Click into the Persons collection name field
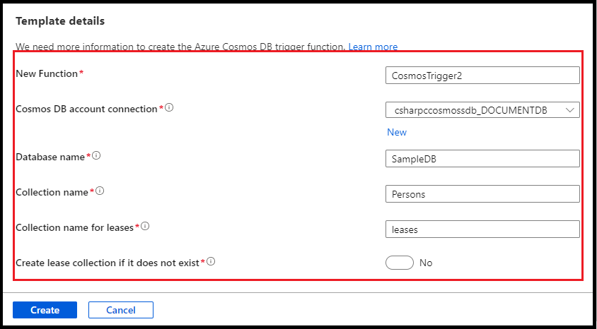Viewport: 597px width, 329px height. click(482, 193)
